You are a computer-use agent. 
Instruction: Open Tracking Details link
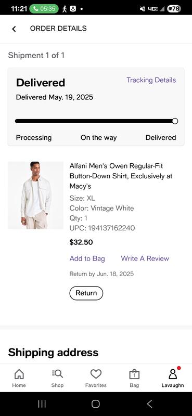(x=151, y=80)
